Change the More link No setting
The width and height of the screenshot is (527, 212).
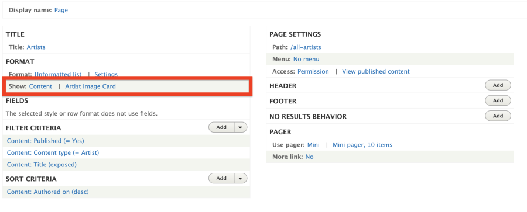[x=309, y=157]
